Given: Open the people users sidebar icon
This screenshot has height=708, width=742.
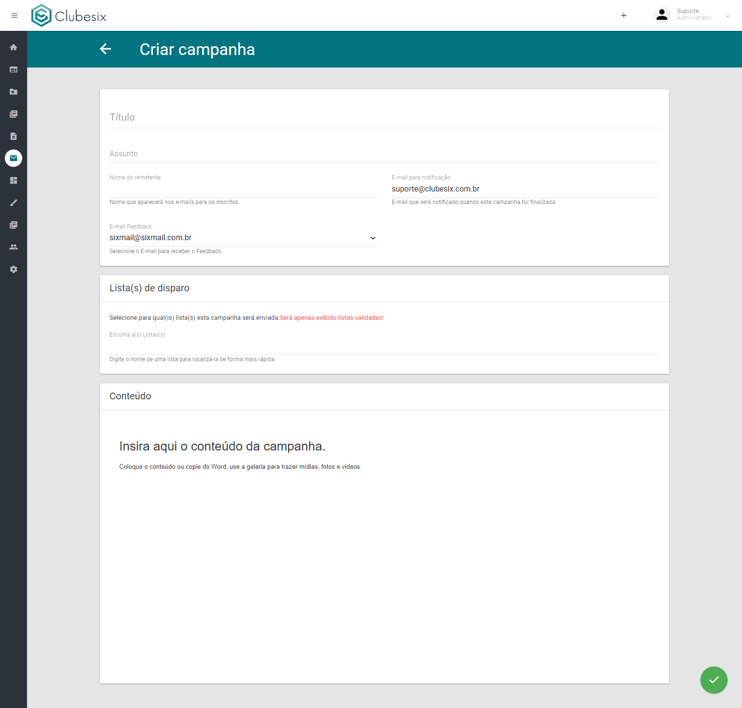Looking at the screenshot, I should pyautogui.click(x=14, y=247).
